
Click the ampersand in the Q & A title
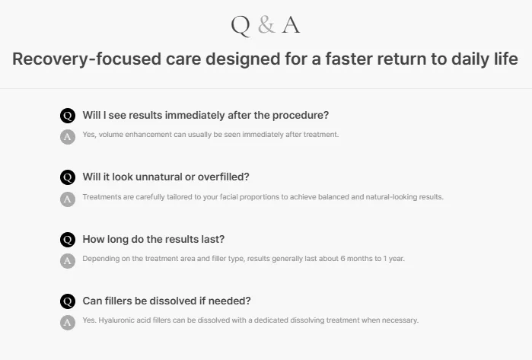click(x=266, y=25)
